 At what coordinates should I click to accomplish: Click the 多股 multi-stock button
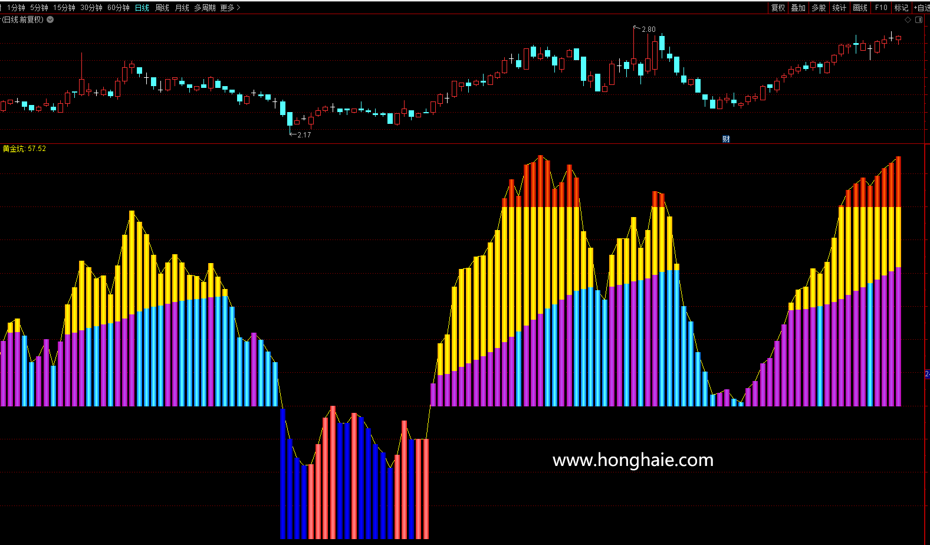click(819, 8)
